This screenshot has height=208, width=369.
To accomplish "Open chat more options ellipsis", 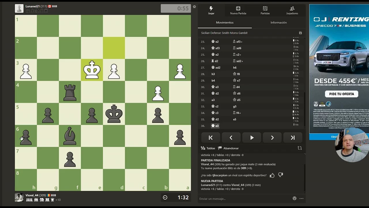I will tap(301, 198).
